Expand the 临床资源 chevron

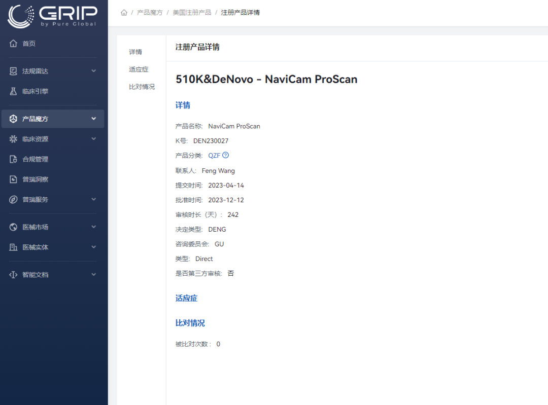pos(94,139)
